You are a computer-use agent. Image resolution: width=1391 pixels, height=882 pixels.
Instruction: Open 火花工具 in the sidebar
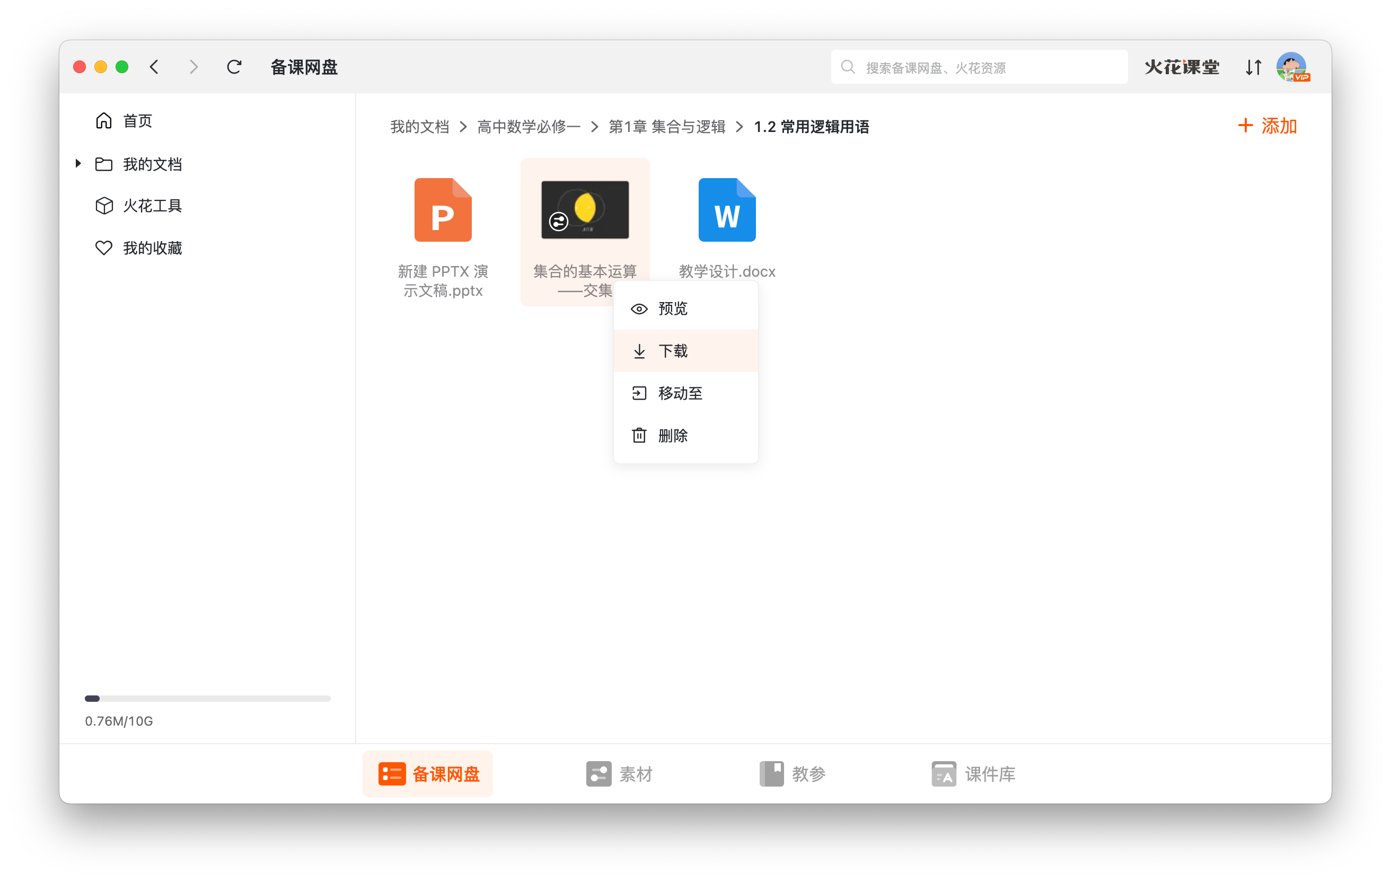pyautogui.click(x=153, y=206)
